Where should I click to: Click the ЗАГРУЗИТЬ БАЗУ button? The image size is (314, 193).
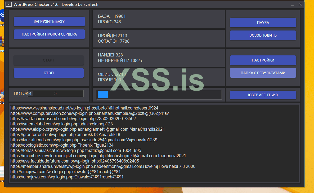pos(49,21)
